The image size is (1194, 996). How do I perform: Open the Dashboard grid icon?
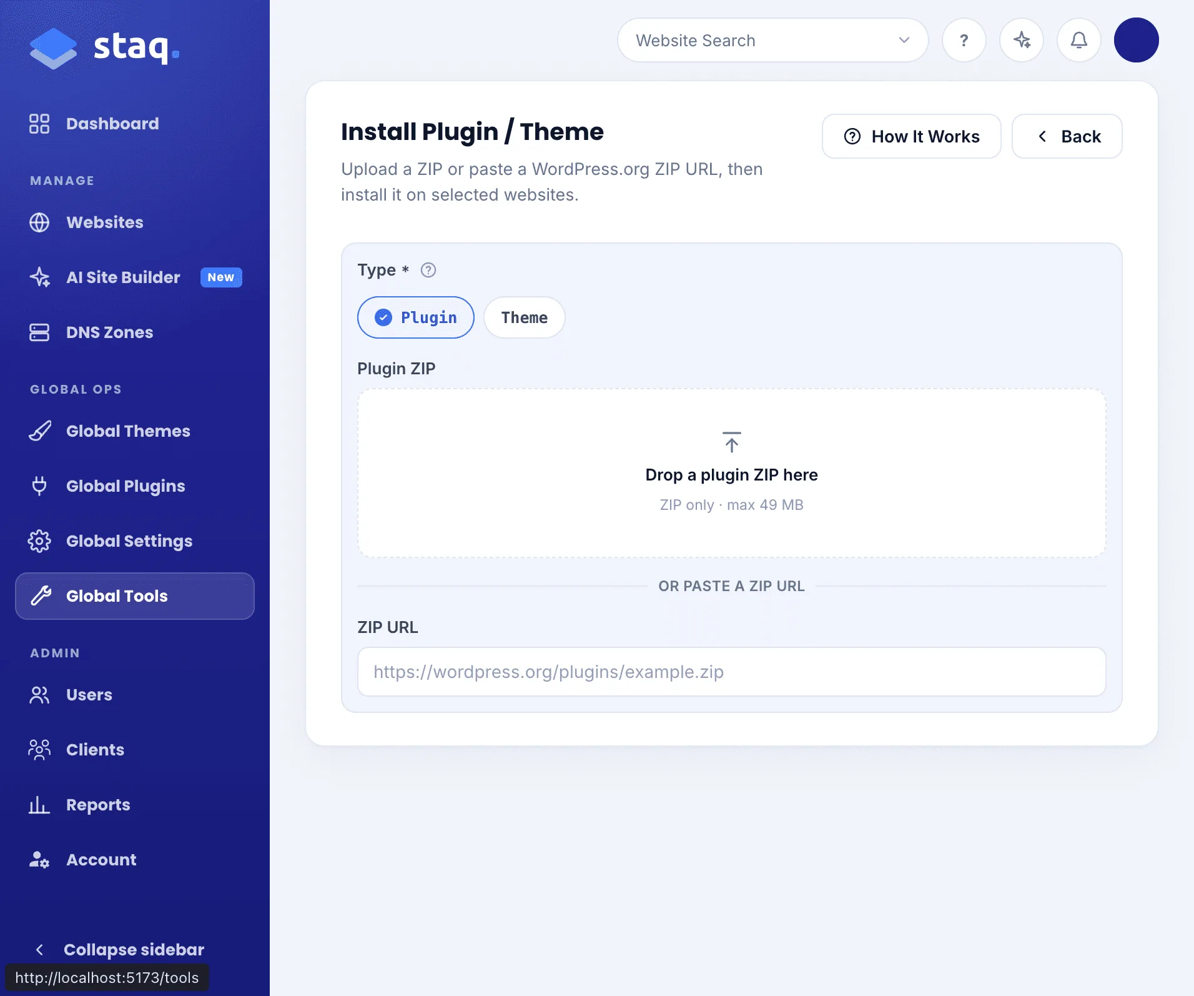39,124
